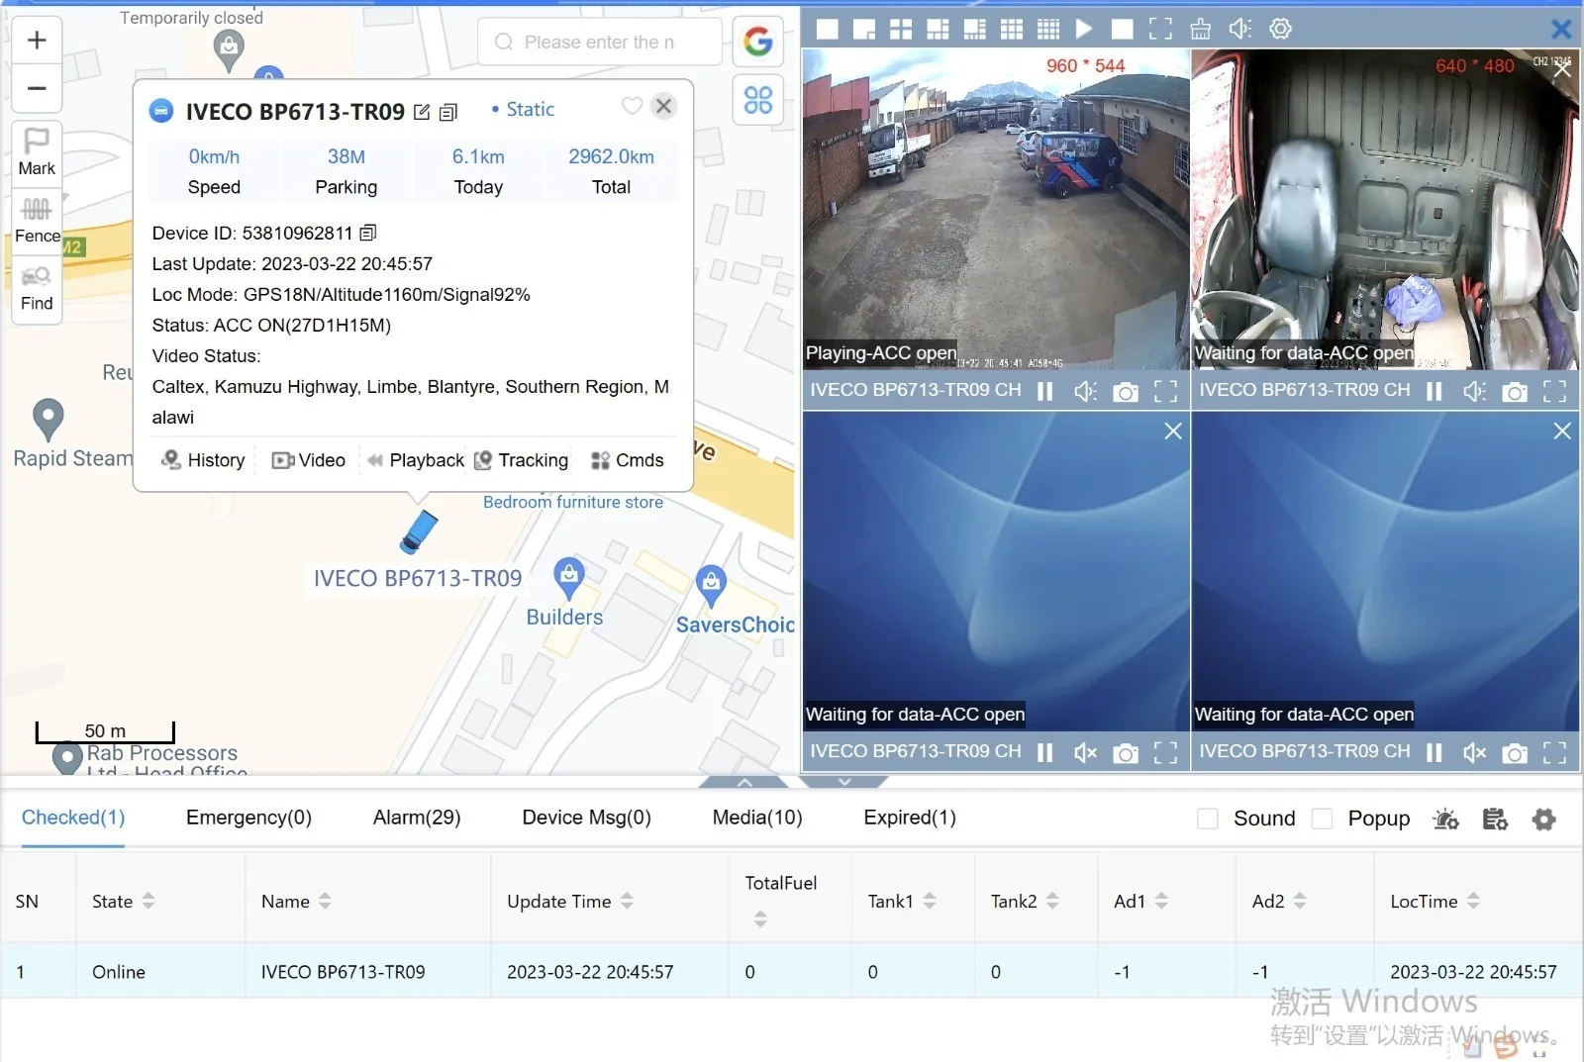Open the Fence tool
The width and height of the screenshot is (1584, 1062).
point(37,220)
